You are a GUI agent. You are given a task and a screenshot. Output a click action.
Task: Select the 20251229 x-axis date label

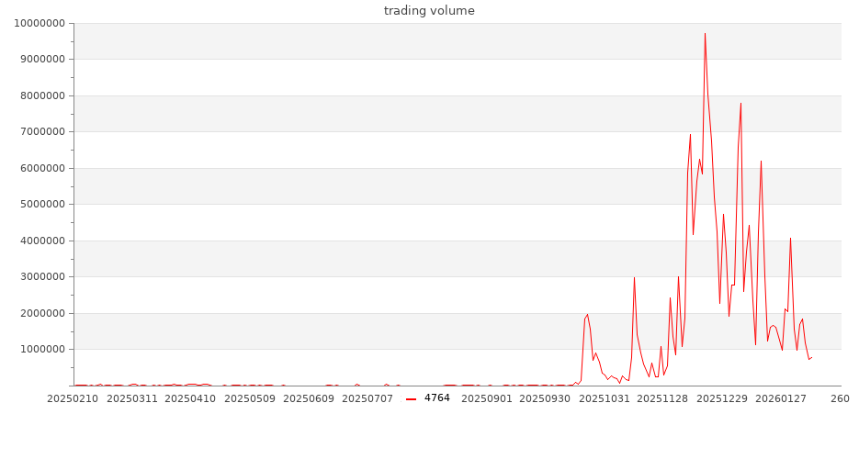pyautogui.click(x=722, y=399)
